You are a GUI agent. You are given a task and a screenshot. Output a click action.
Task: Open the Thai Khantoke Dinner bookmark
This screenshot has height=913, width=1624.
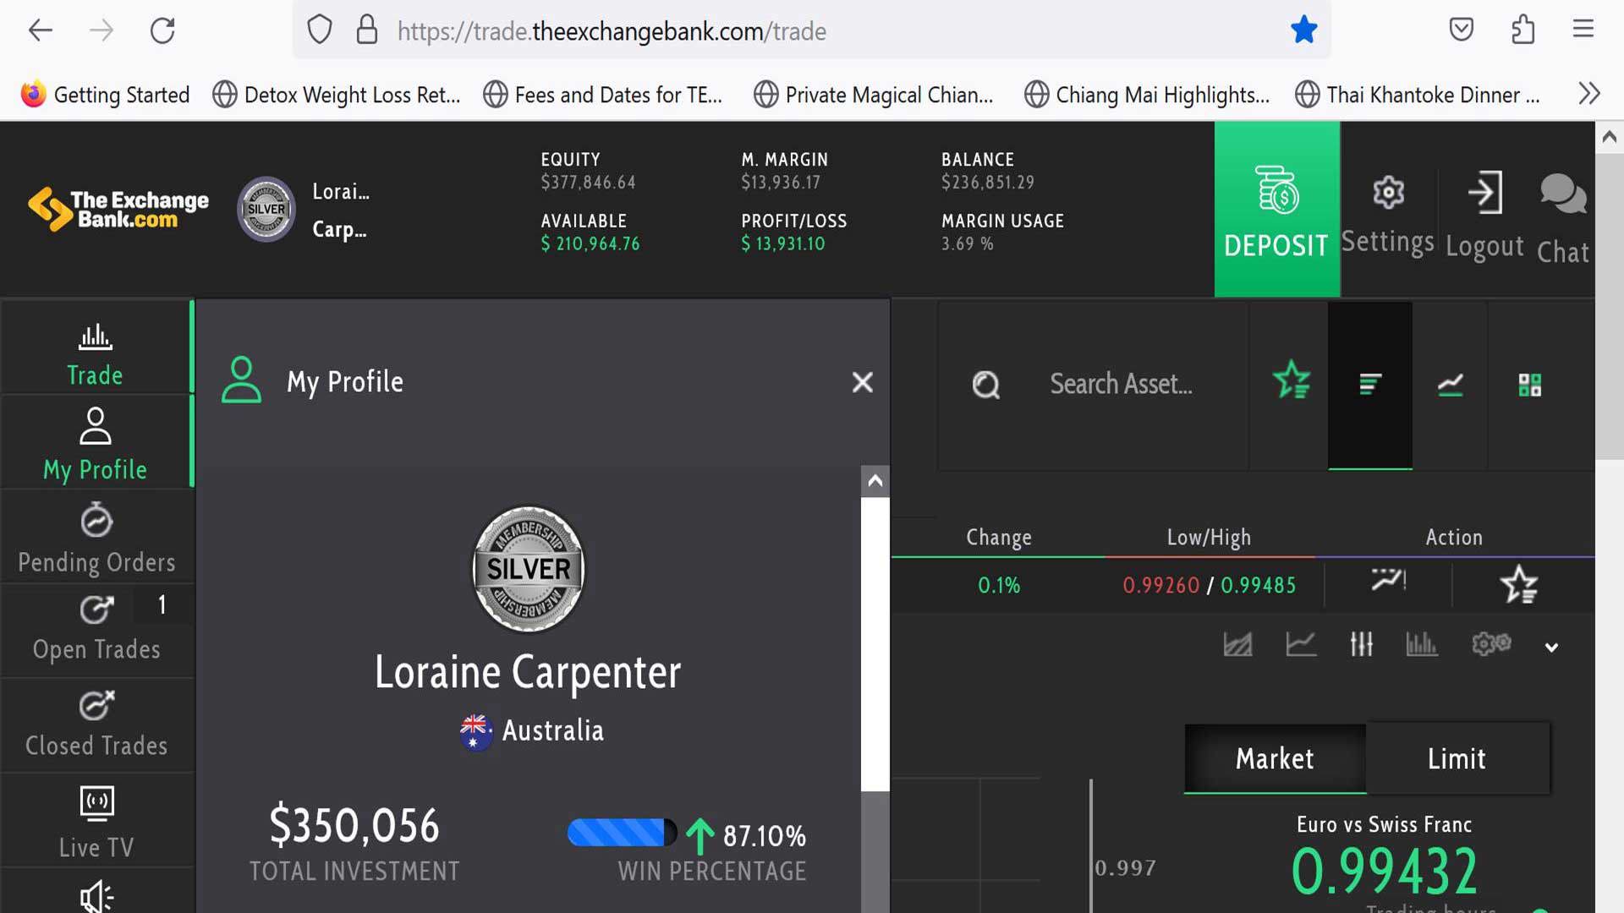click(1418, 94)
